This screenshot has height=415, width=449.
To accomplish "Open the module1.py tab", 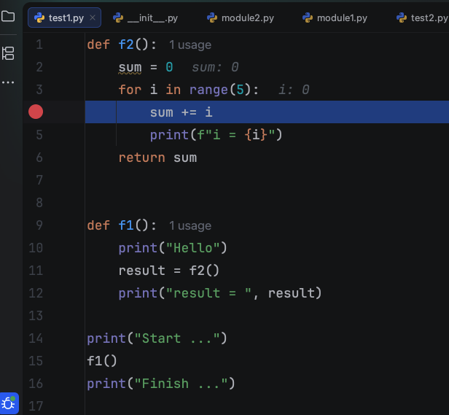I will (x=335, y=18).
